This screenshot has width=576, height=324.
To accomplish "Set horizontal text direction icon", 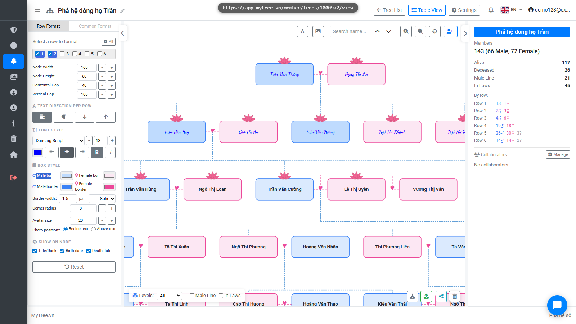I will (x=42, y=117).
